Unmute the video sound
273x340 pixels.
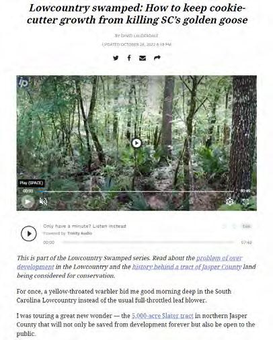coord(43,202)
